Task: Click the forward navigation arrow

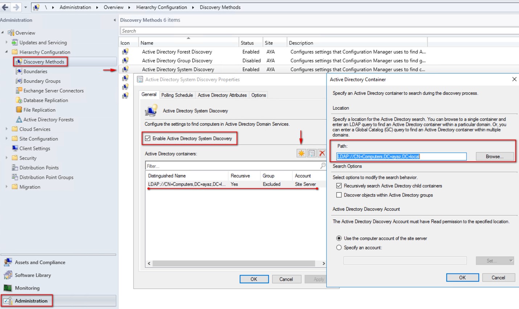Action: [16, 7]
